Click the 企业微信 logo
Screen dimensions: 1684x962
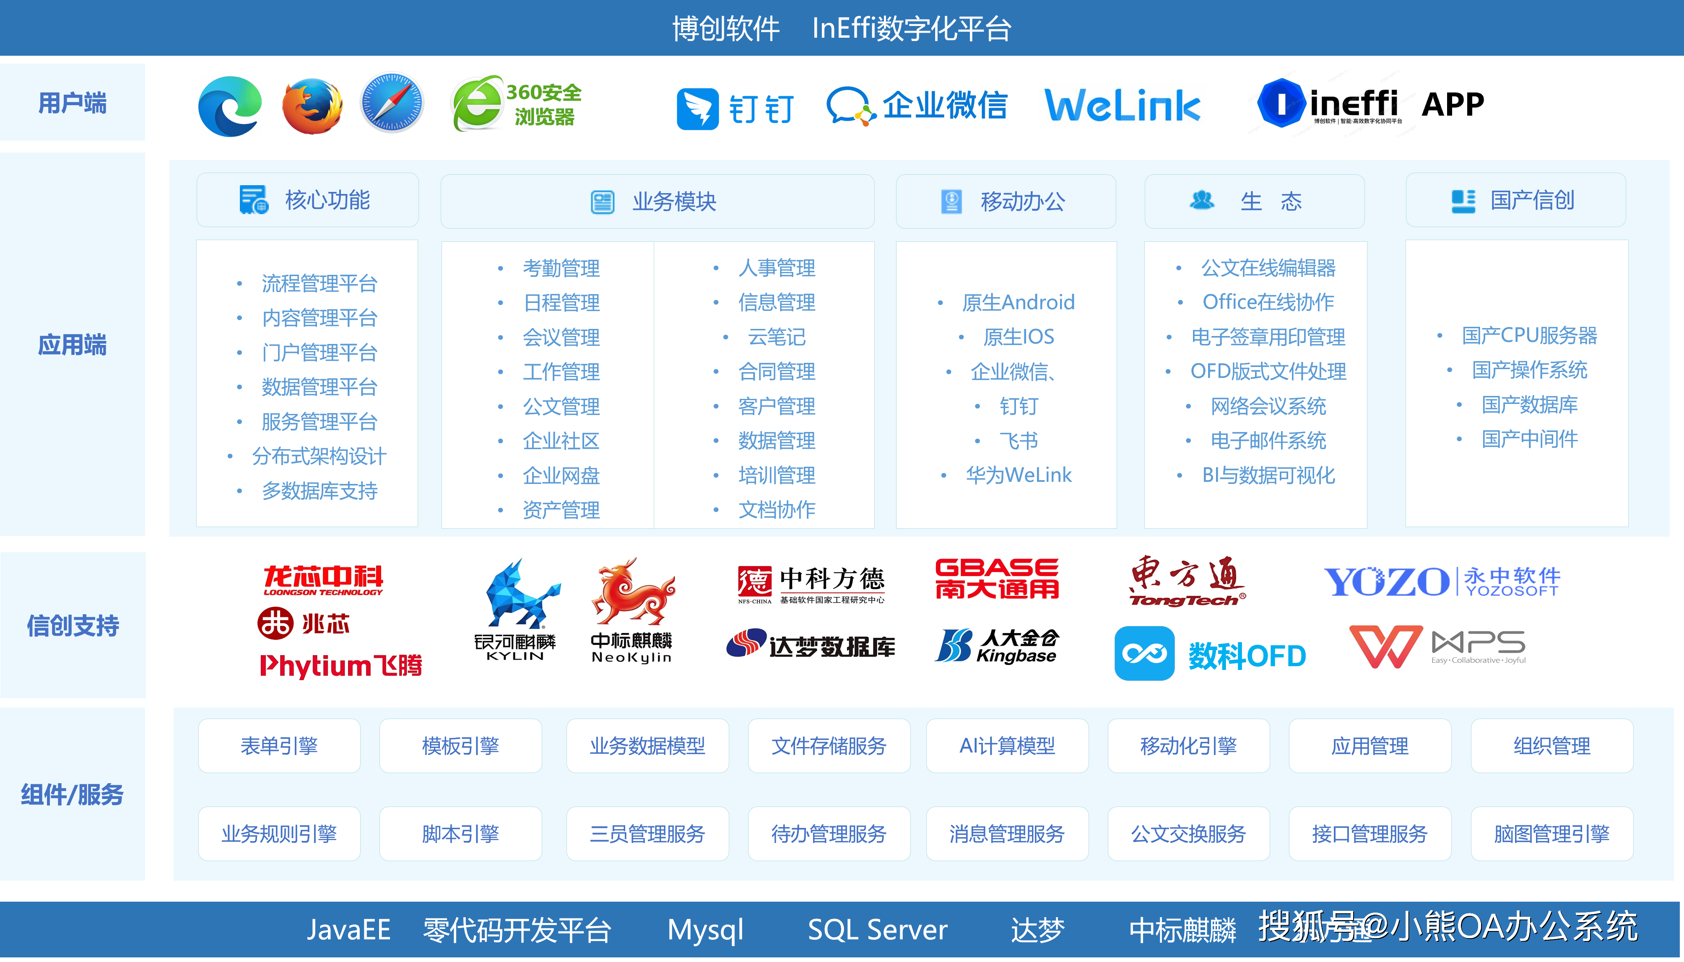pyautogui.click(x=916, y=106)
